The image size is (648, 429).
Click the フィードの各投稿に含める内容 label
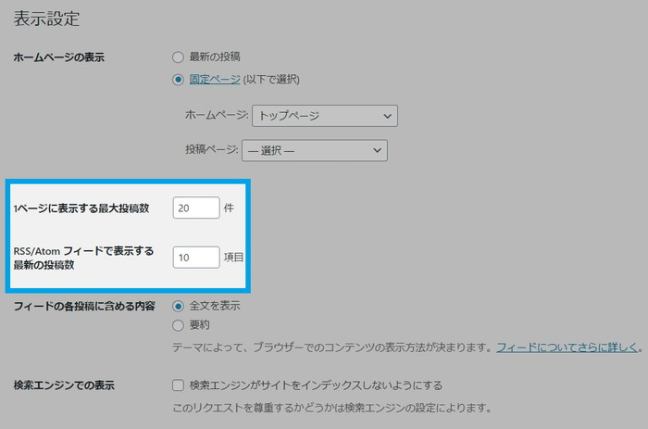coord(84,306)
